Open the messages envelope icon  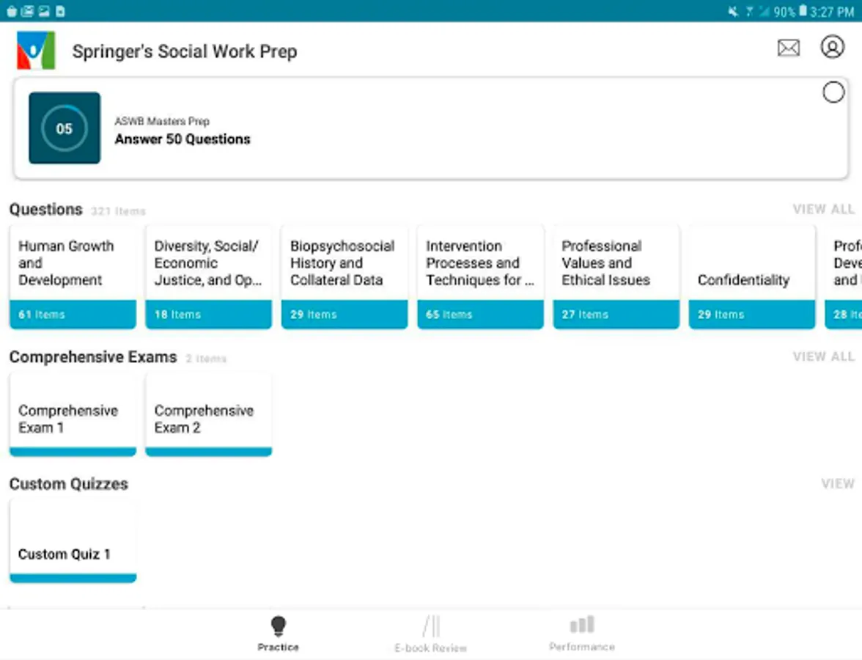[789, 48]
